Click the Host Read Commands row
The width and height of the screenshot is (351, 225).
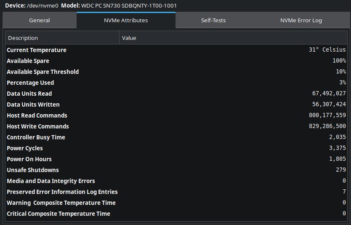click(37, 115)
